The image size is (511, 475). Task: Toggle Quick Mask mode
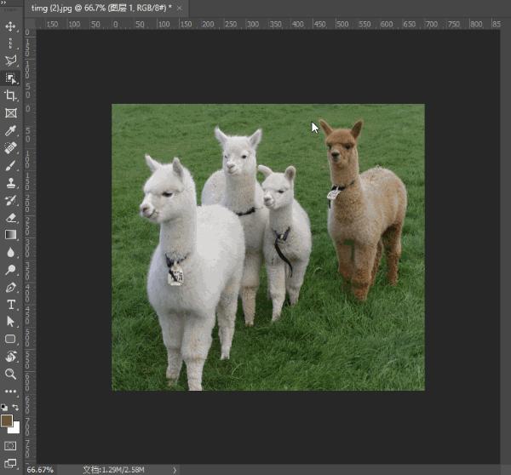pos(10,446)
